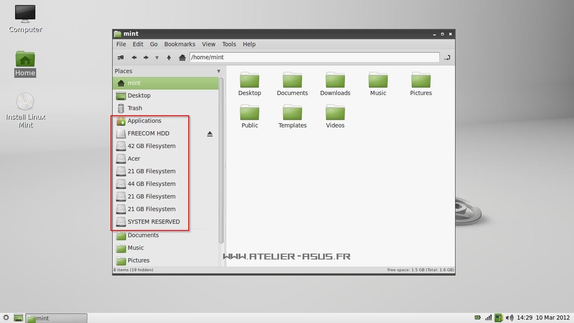The width and height of the screenshot is (574, 323).
Task: Open the Go menu
Action: [154, 44]
